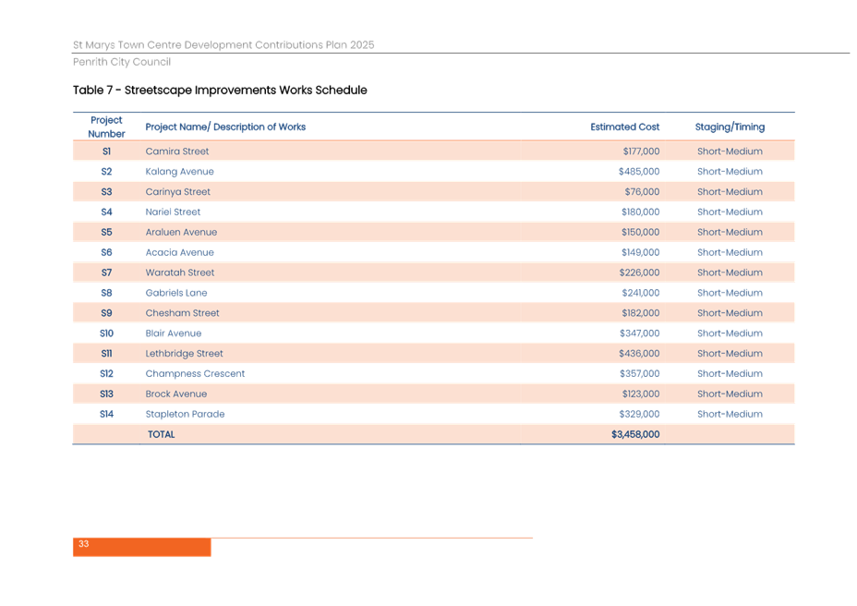Click project number S1
857x606 pixels.
[106, 151]
